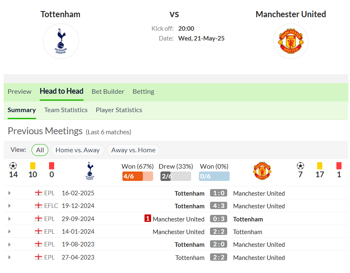Click the small Manchester United logo in the stats row
This screenshot has width=350, height=273.
262,171
